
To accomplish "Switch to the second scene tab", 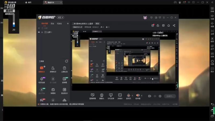I will pyautogui.click(x=52, y=24).
